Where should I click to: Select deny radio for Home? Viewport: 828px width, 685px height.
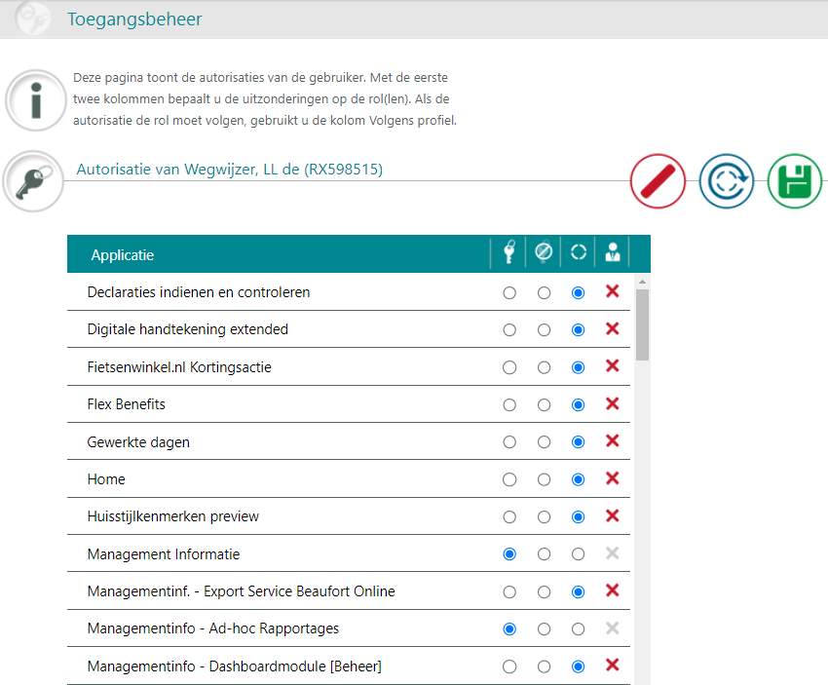[x=544, y=479]
